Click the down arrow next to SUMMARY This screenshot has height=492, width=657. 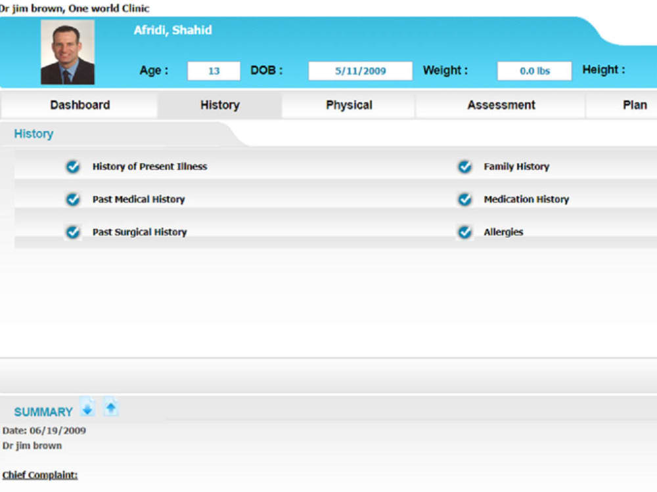(88, 407)
